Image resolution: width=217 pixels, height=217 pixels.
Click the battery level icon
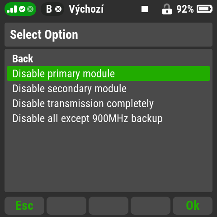click(204, 9)
